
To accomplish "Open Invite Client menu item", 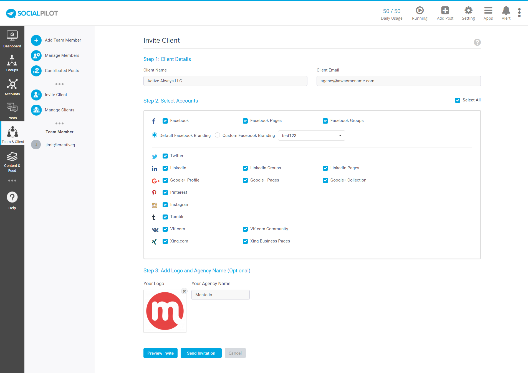I will 56,95.
